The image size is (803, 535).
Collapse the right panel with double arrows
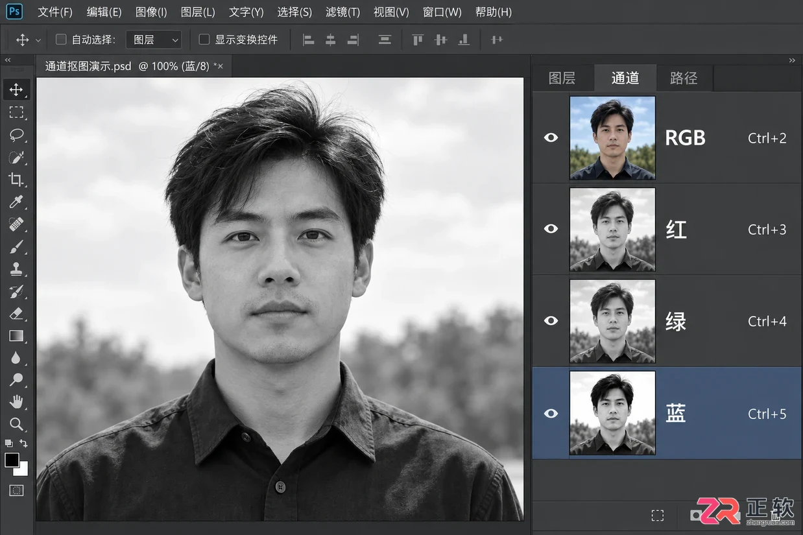[792, 60]
